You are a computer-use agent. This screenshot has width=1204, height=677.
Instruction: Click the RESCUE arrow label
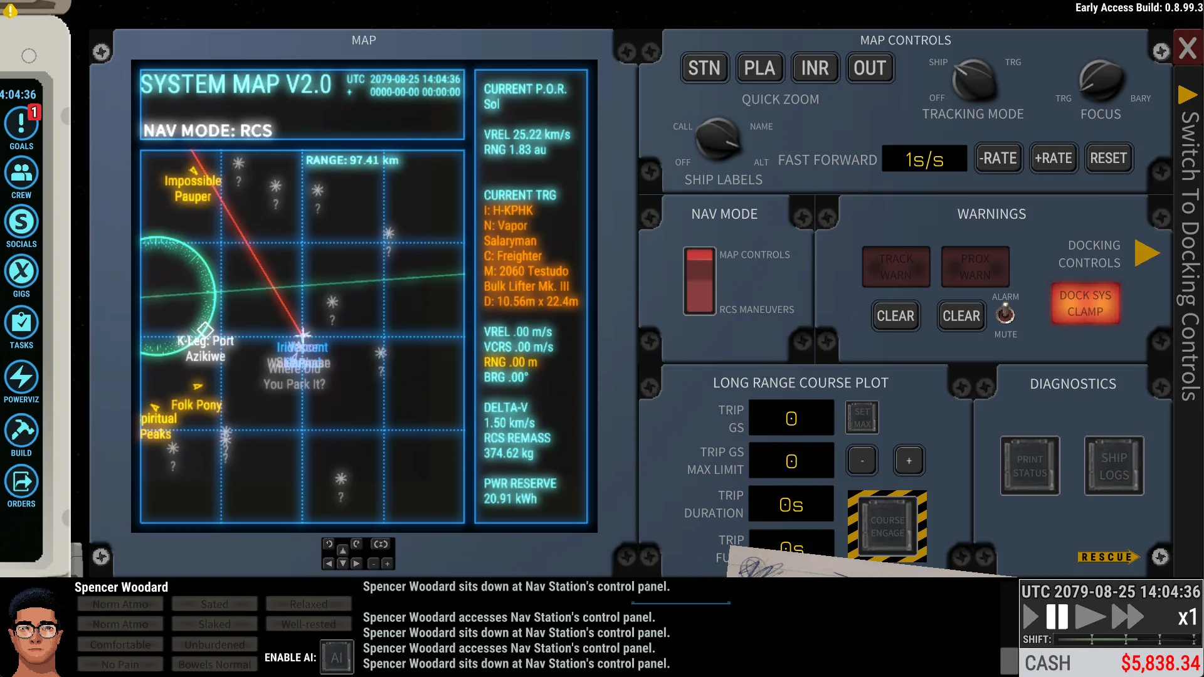[x=1108, y=557]
